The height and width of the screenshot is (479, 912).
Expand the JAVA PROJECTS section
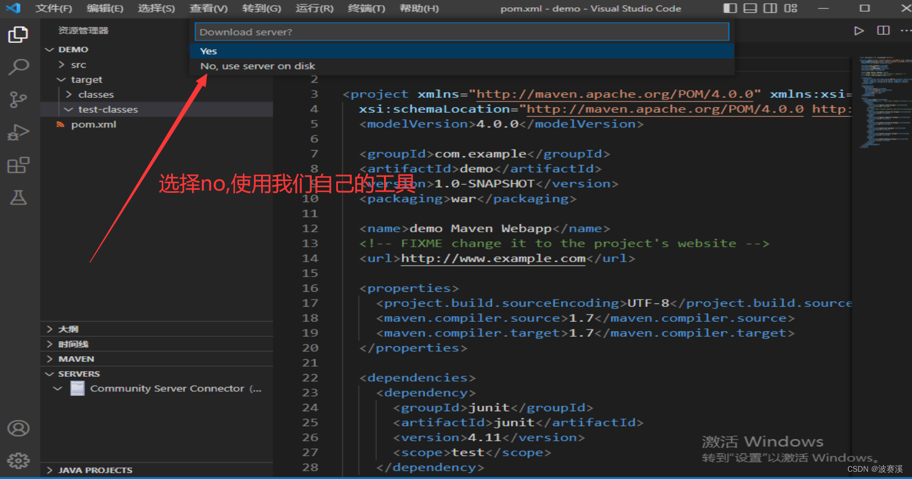(157, 470)
